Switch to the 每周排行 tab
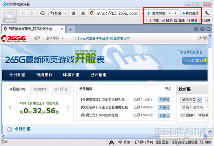This screenshot has height=146, width=214. coord(44,75)
